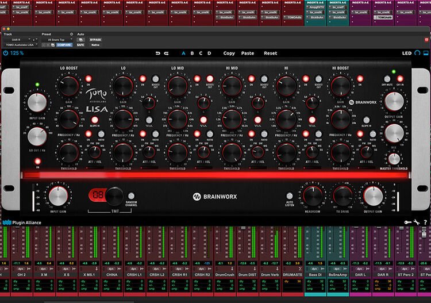This screenshot has width=431, height=303.
Task: Click the HEADROOM knob
Action: coord(313,196)
